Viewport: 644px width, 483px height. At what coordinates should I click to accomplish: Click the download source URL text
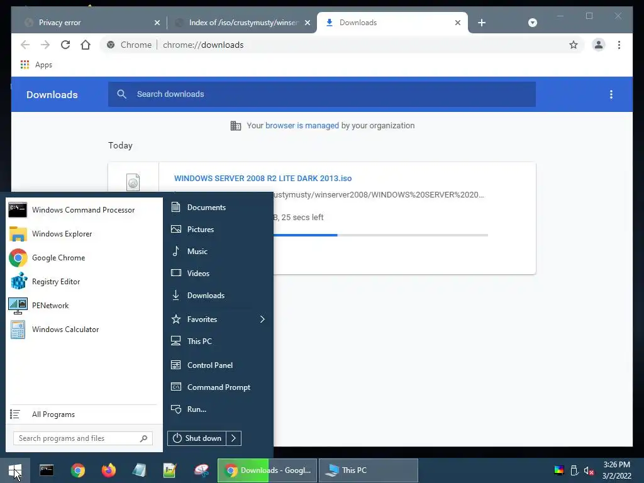click(378, 195)
